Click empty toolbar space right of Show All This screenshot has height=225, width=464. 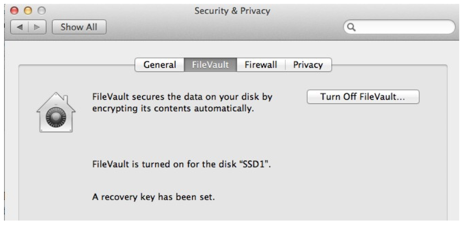coord(222,27)
